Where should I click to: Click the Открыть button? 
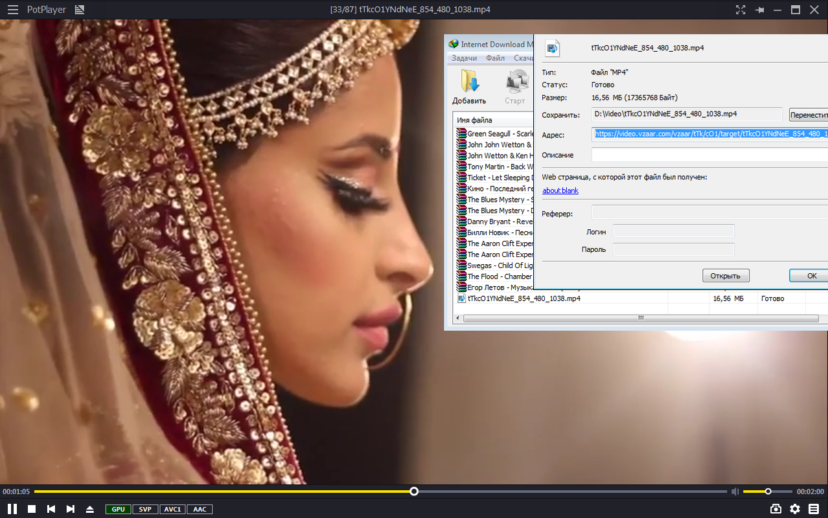tap(726, 276)
